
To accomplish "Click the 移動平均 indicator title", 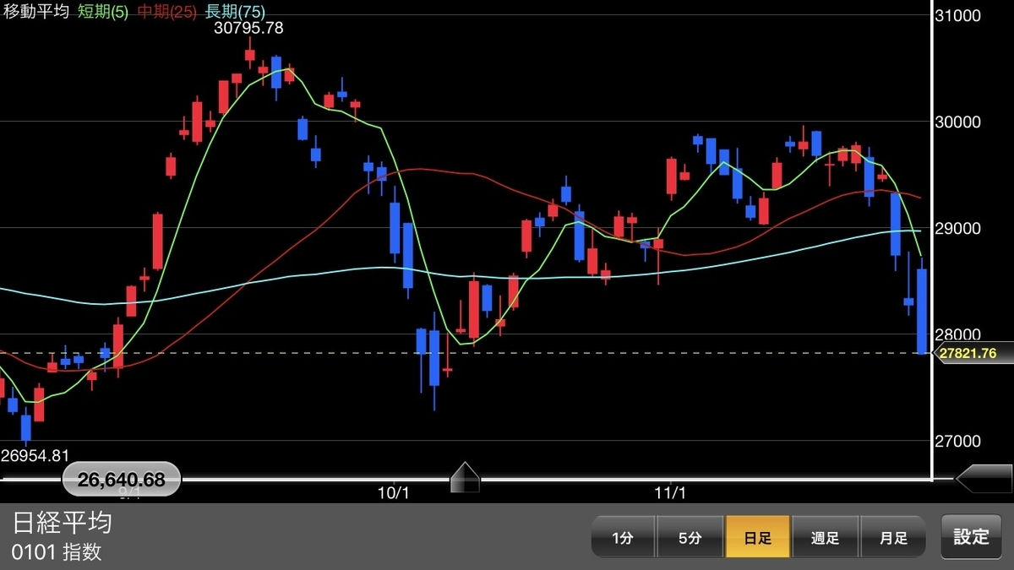I will (x=36, y=13).
